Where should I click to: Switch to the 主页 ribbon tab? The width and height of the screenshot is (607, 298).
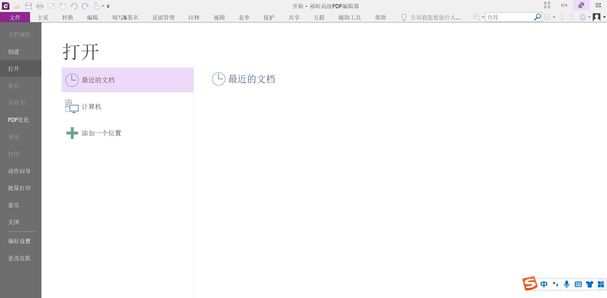pyautogui.click(x=43, y=17)
